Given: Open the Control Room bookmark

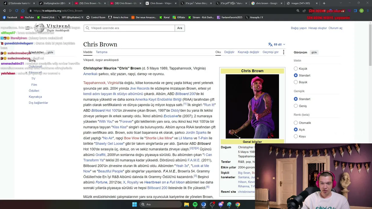Looking at the screenshot, I should tap(96, 17).
